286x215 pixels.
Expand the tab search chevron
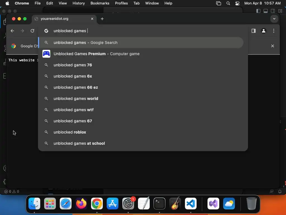[274, 19]
